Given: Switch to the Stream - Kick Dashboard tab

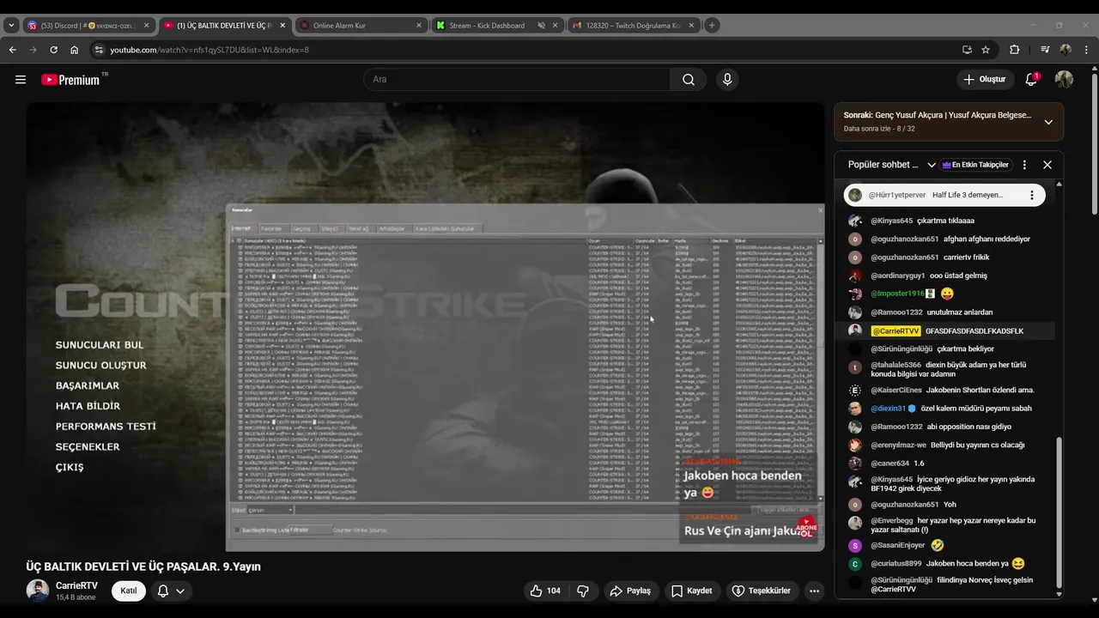Looking at the screenshot, I should click(496, 26).
